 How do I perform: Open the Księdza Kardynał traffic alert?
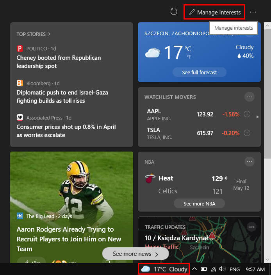pyautogui.click(x=179, y=238)
